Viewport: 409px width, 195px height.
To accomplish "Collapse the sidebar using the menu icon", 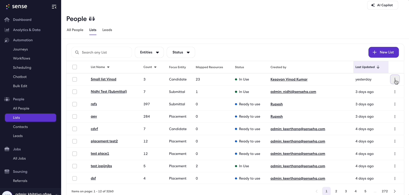I will (54, 7).
